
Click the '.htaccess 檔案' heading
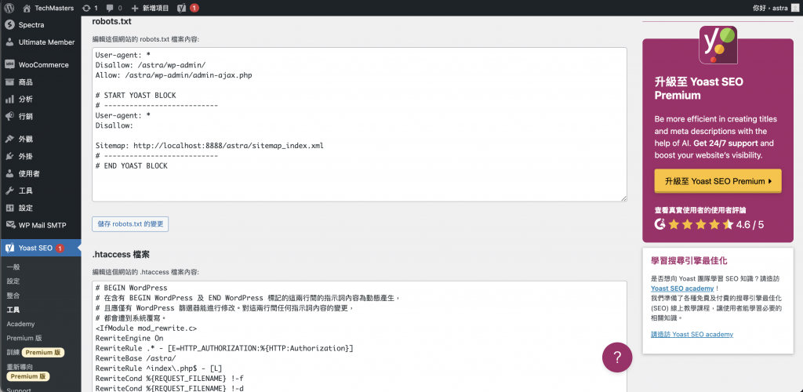[x=121, y=254]
